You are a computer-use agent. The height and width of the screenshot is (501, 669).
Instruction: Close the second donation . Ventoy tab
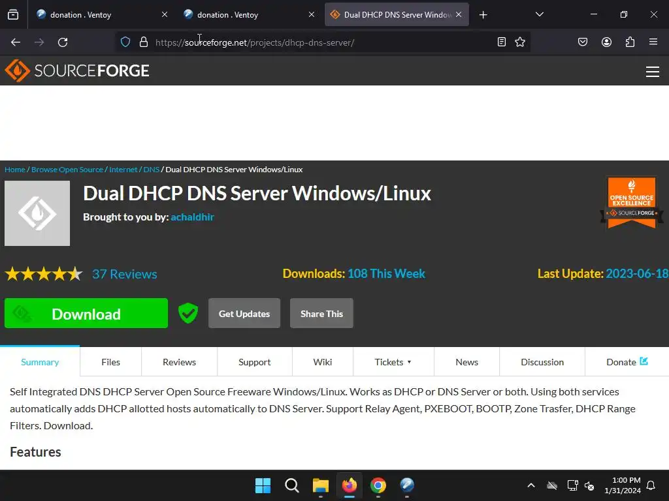click(x=312, y=14)
